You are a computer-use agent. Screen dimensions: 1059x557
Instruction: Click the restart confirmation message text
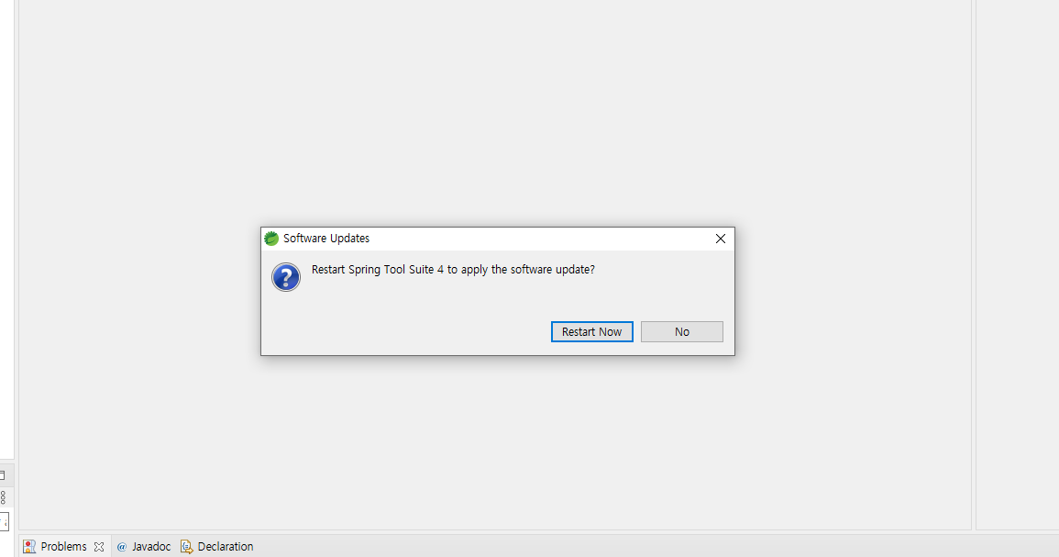pyautogui.click(x=453, y=270)
